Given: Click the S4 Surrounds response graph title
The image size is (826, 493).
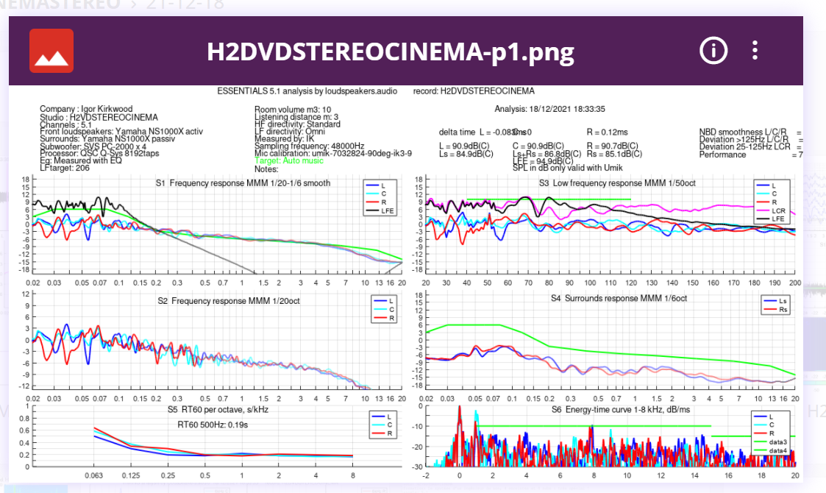Looking at the screenshot, I should 619,298.
